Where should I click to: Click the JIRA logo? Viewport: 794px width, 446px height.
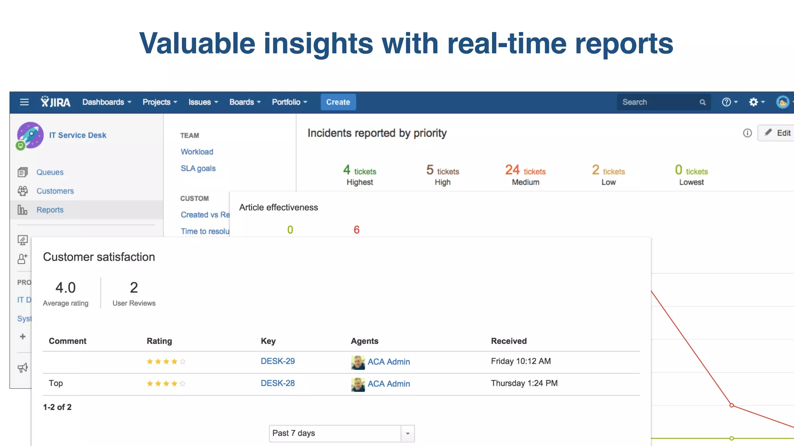tap(55, 102)
